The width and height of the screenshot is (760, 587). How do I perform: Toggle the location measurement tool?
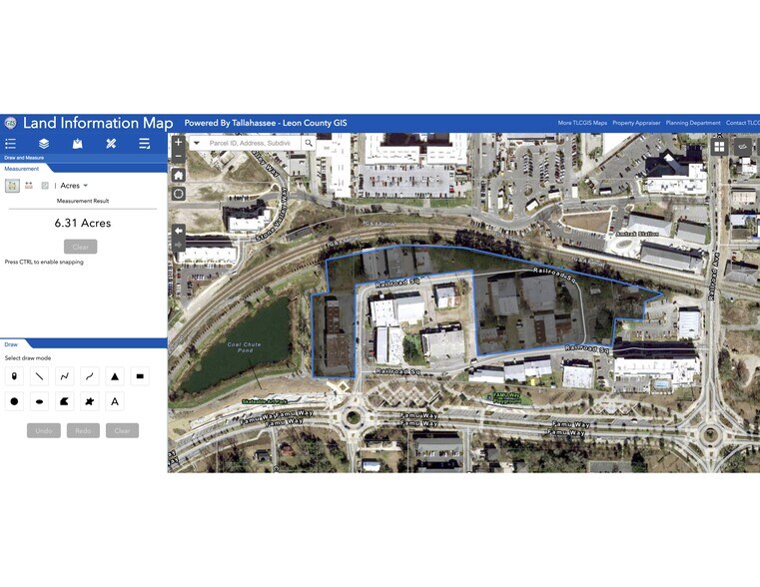point(44,186)
